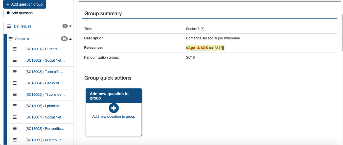343x145 pixels.
Task: Click the large plus circle icon
Action: [114, 108]
